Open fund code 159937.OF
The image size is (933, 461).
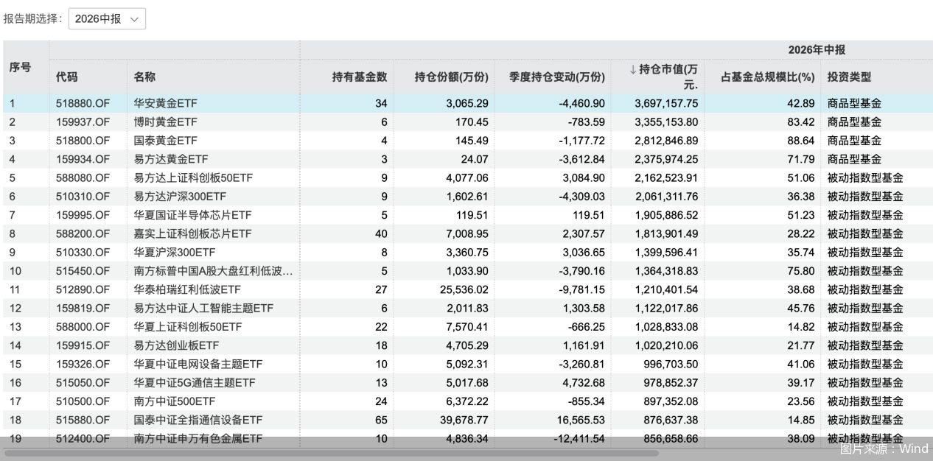tap(83, 122)
